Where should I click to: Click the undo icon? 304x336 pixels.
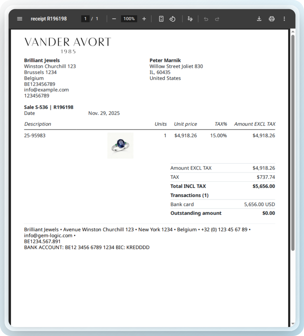[x=206, y=19]
